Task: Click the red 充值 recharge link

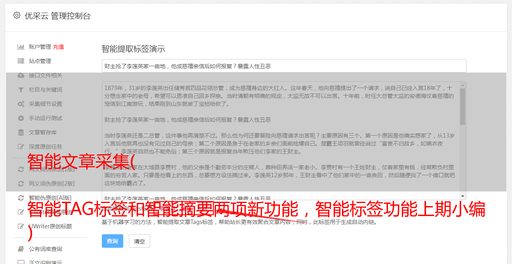Action: click(x=58, y=47)
